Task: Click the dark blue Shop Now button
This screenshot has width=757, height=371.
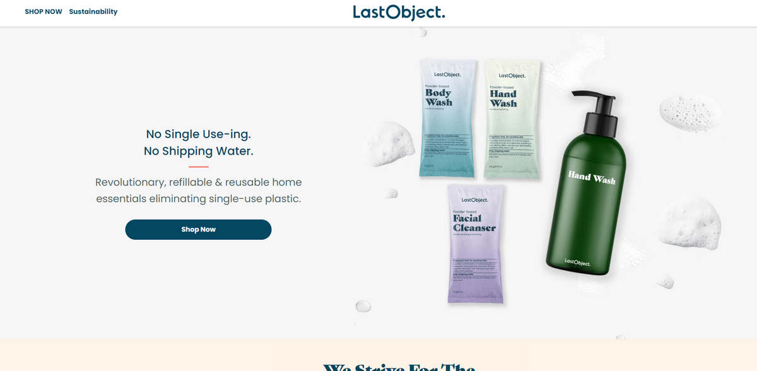Action: [198, 230]
